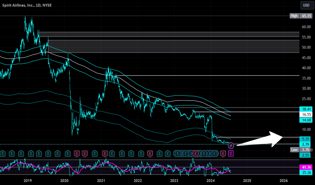The image size is (315, 185).
Task: Select the white horizontal line near 36.00
Action: tap(207, 75)
